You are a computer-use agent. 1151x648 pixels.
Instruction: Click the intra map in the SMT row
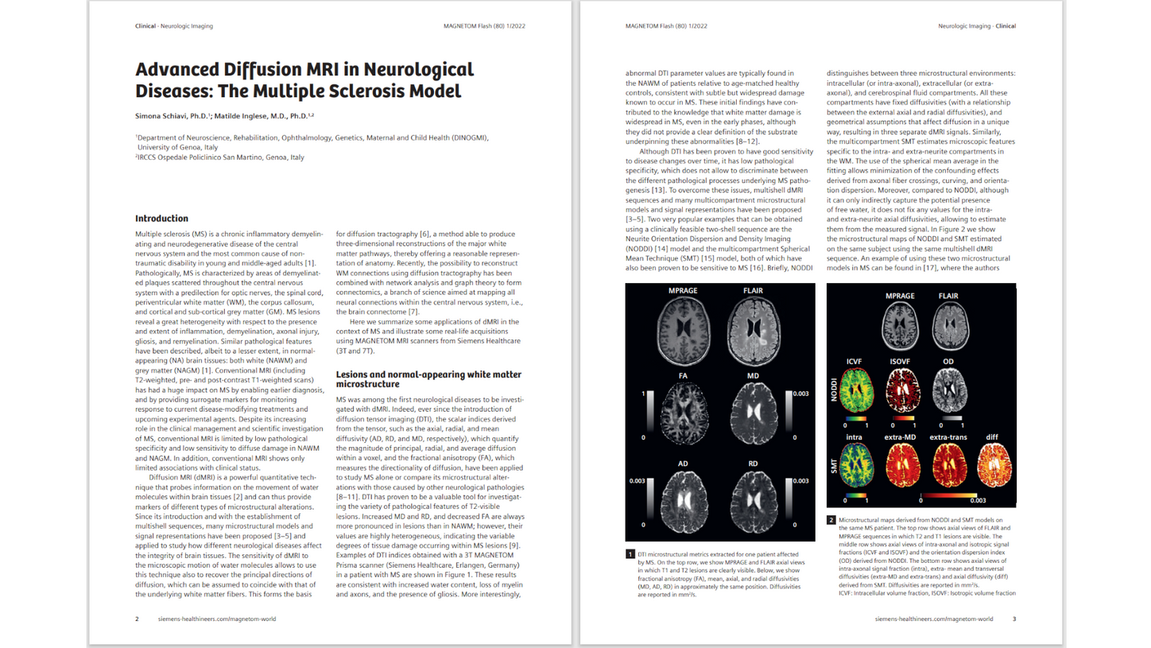(x=858, y=465)
